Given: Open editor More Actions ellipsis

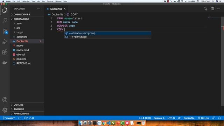Looking at the screenshot, I should (x=219, y=9).
